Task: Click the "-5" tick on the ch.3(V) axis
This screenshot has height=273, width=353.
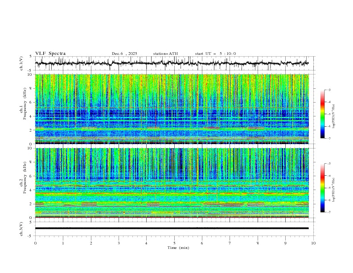Action: point(30,236)
